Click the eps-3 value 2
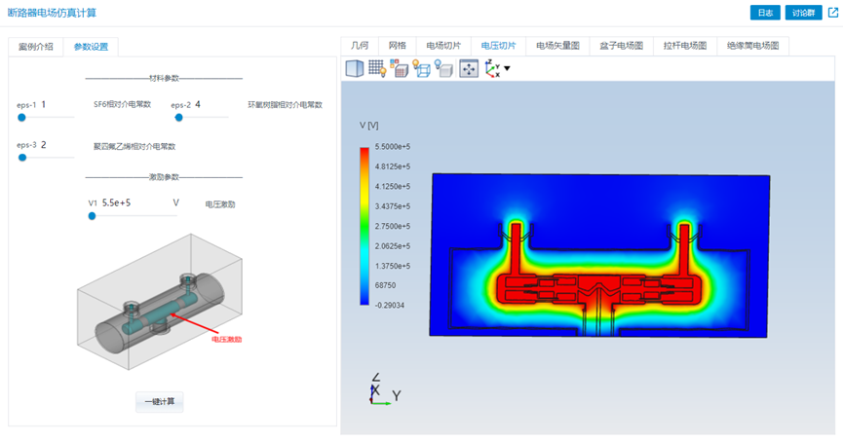 click(44, 144)
